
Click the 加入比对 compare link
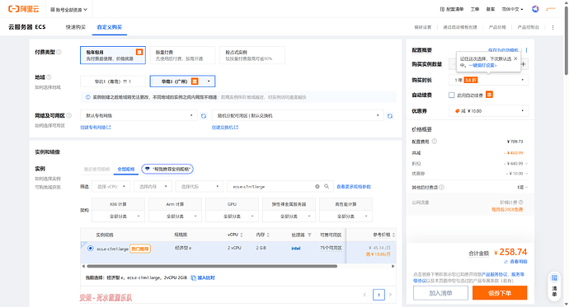click(203, 277)
